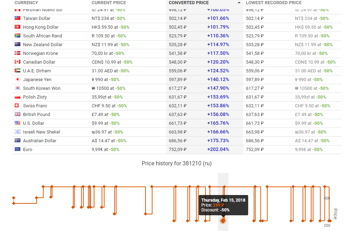Sort by the CURRENT PRICE column header
The image size is (353, 231).
(x=109, y=3)
